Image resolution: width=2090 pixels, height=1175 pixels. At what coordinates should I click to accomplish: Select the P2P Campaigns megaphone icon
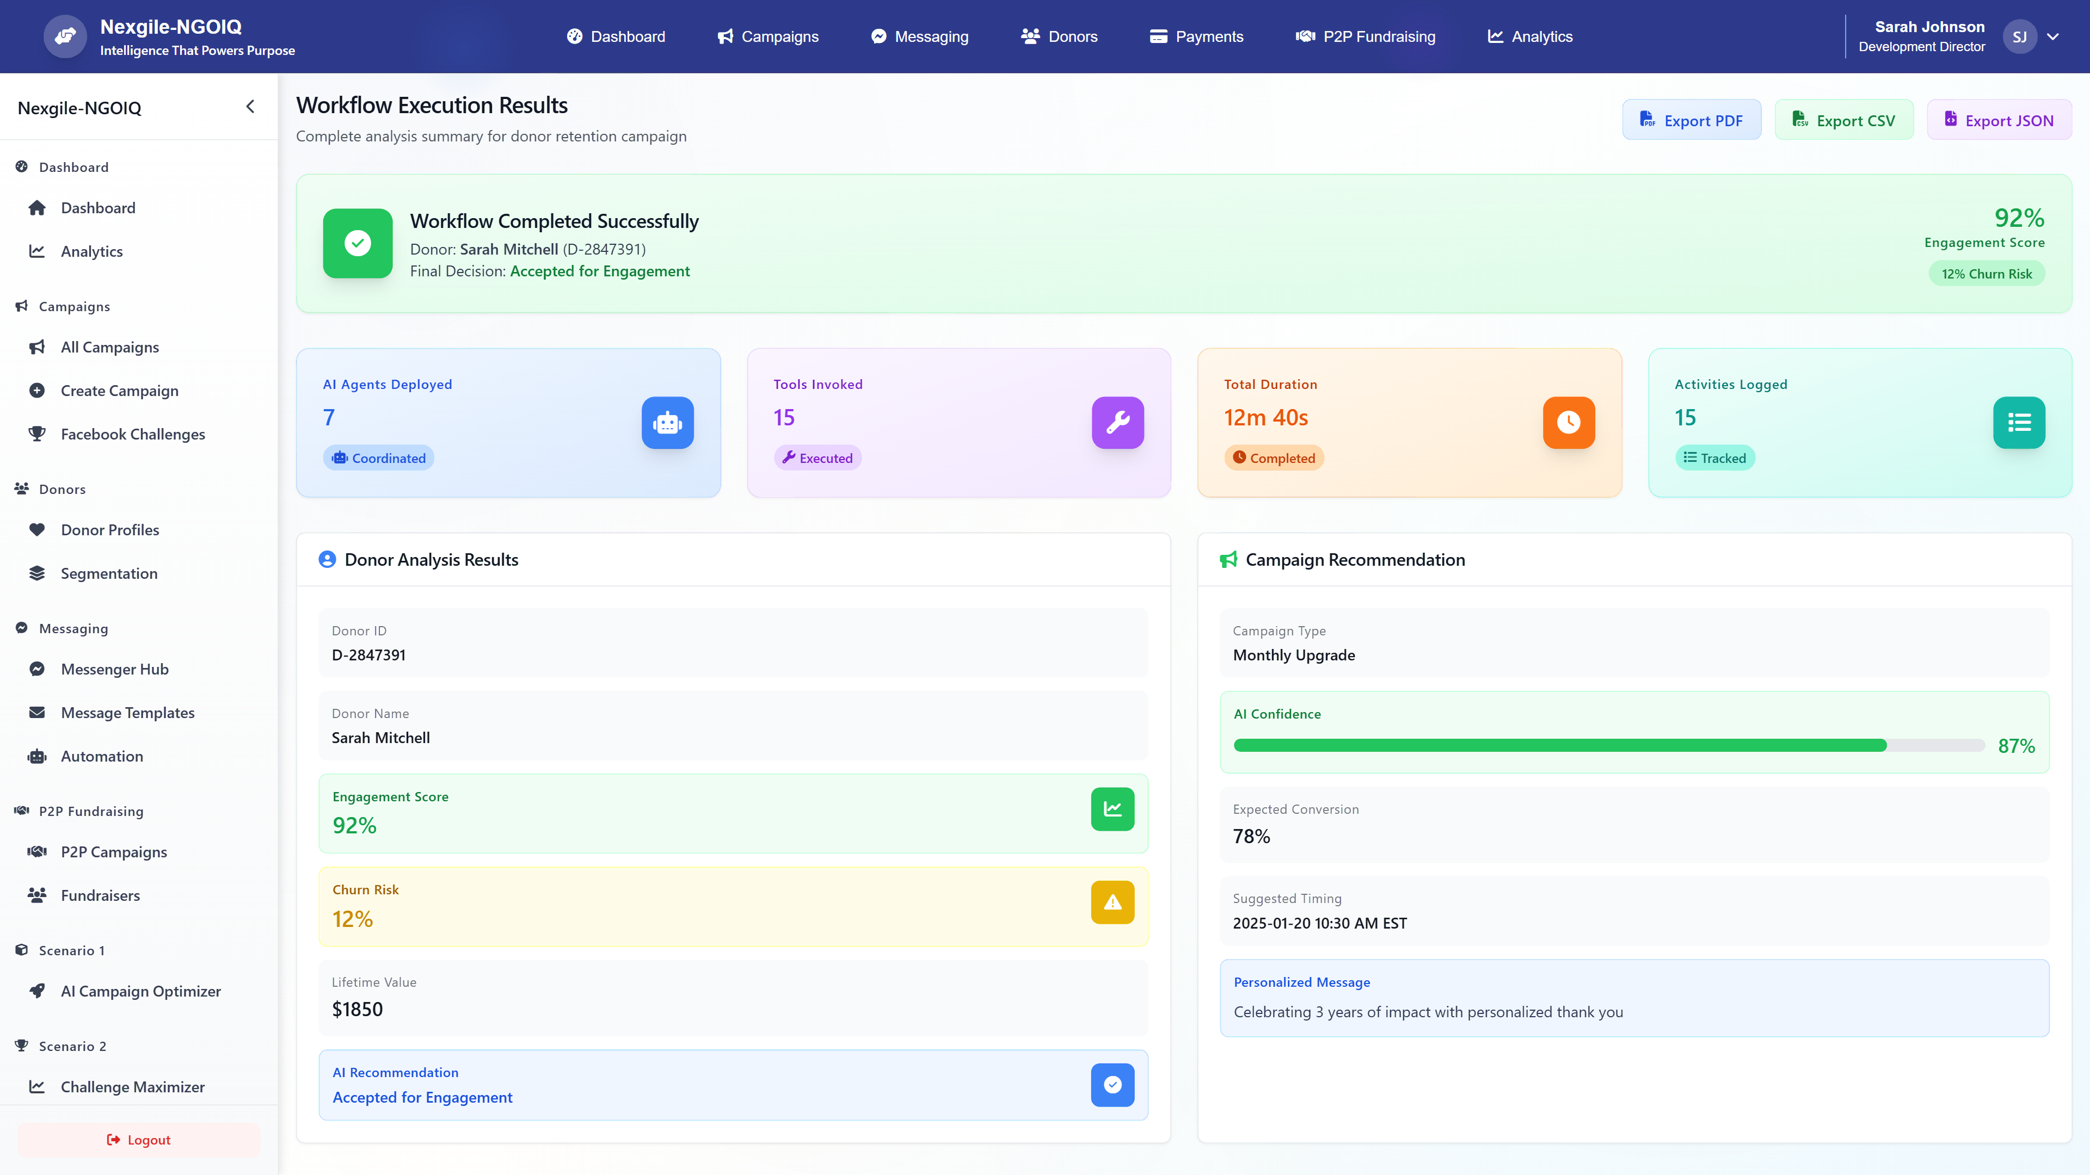pyautogui.click(x=38, y=851)
